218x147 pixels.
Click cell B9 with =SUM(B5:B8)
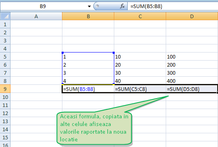[x=88, y=89]
